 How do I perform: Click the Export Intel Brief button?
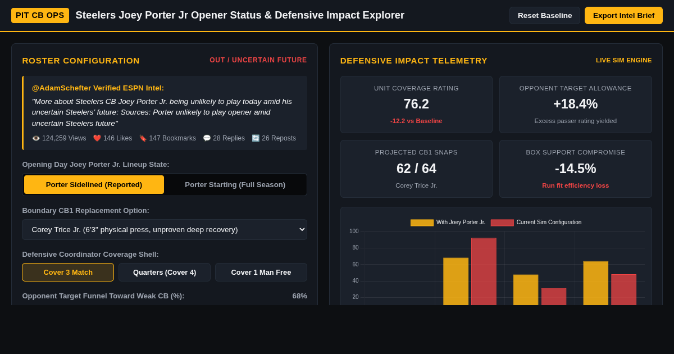pyautogui.click(x=623, y=15)
